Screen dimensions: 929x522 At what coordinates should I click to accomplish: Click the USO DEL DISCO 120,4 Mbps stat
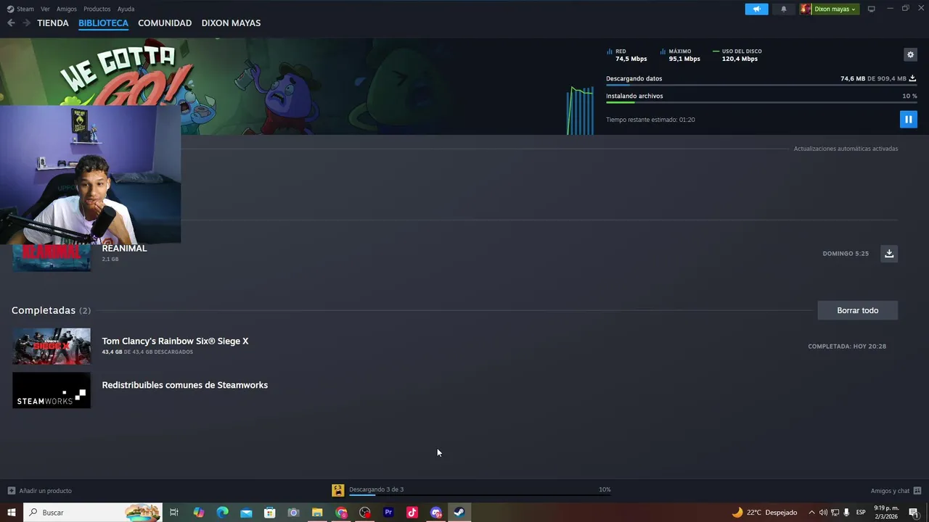738,55
